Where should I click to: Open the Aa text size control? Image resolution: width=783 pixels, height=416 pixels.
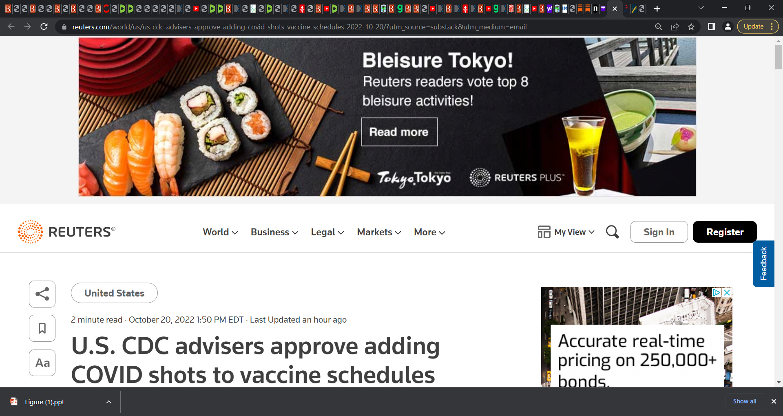(x=42, y=363)
